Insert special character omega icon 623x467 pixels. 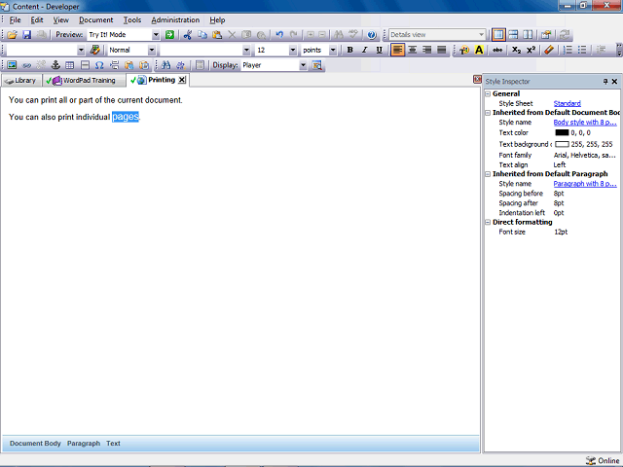click(99, 65)
